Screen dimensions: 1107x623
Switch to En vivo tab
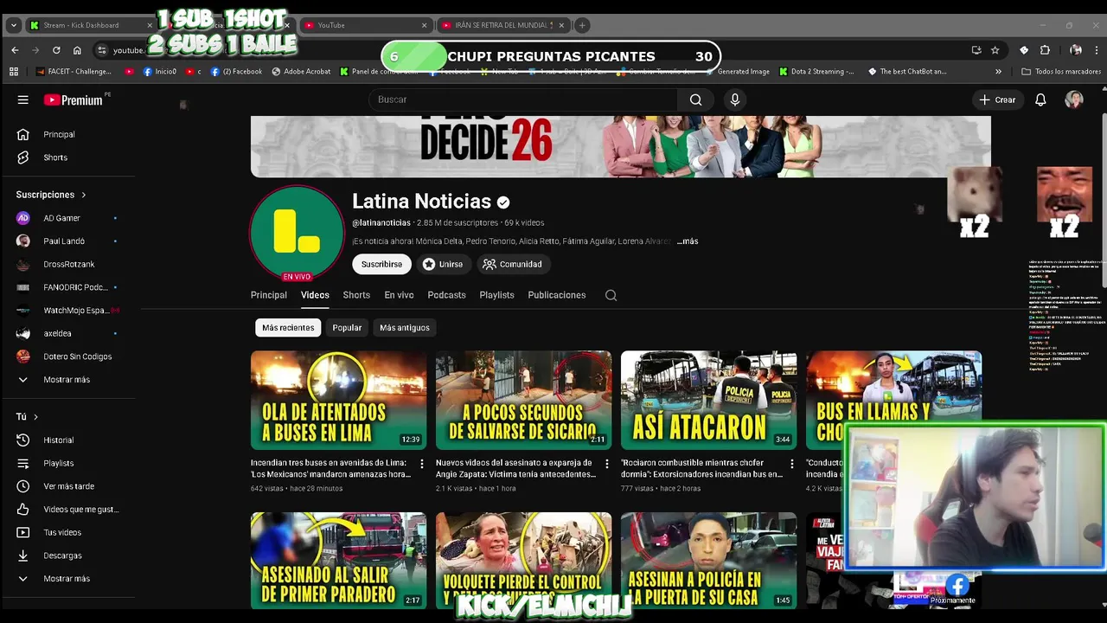point(399,295)
